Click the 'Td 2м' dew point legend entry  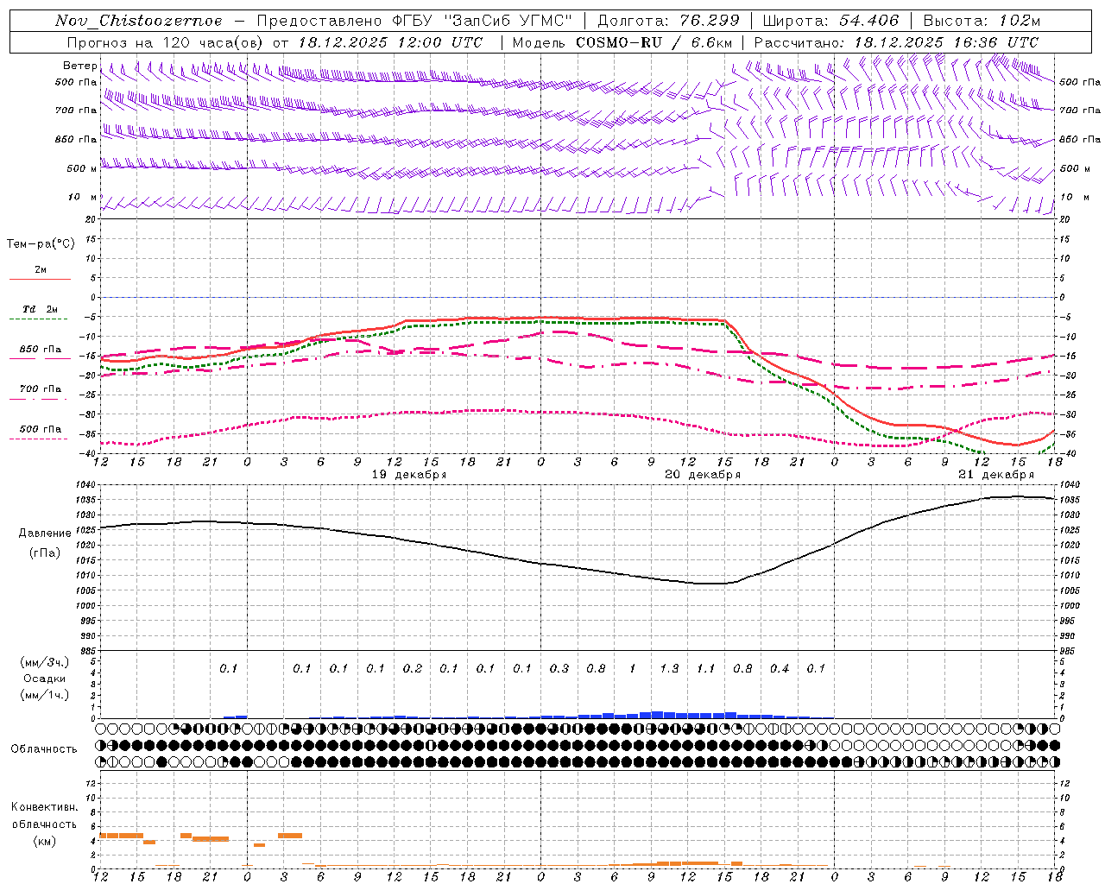[41, 309]
